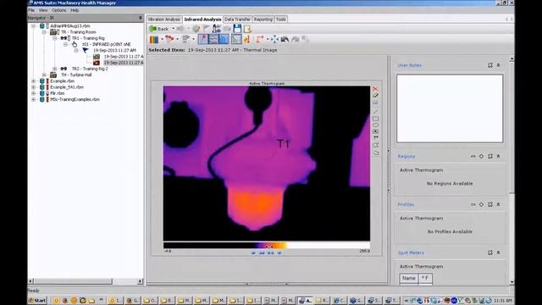Collapse the AdrianMHSAug13.rbm database node
The image size is (542, 305).
34,26
